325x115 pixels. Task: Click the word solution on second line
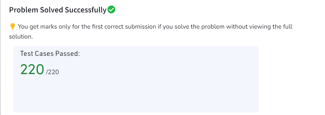[x=21, y=37]
